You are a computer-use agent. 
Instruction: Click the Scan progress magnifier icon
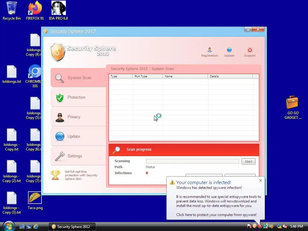coord(116,150)
